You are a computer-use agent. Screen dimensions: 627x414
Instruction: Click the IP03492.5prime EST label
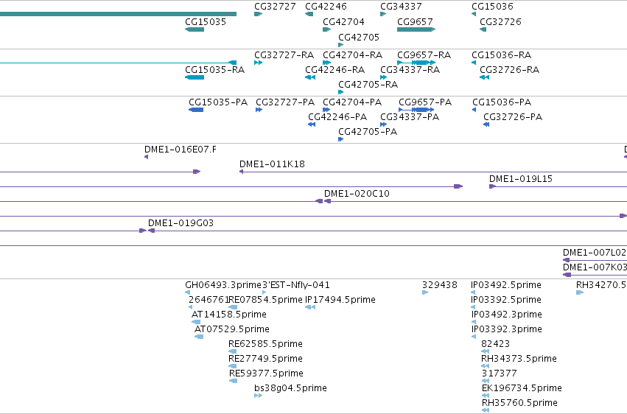[506, 285]
